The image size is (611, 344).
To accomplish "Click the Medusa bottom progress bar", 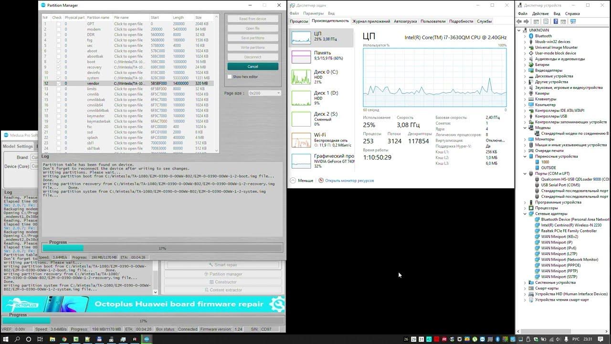I will (x=143, y=321).
